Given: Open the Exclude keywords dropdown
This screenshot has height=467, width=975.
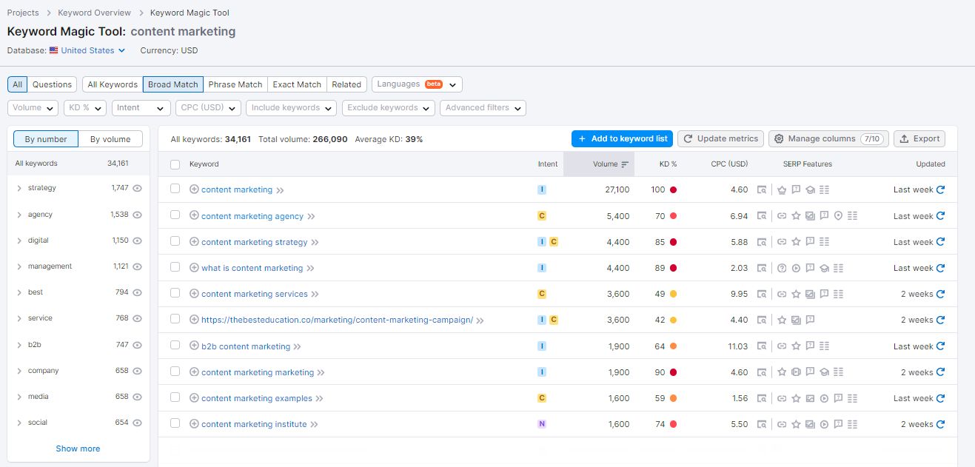Looking at the screenshot, I should (388, 108).
